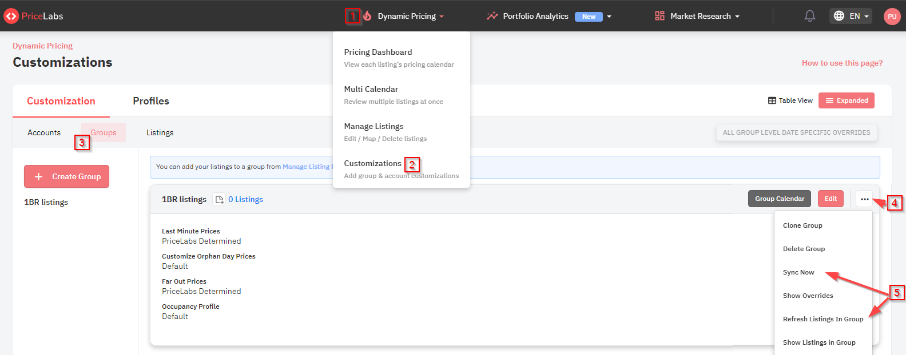Click the globe language icon
Screen dimensions: 906x355
(x=839, y=16)
